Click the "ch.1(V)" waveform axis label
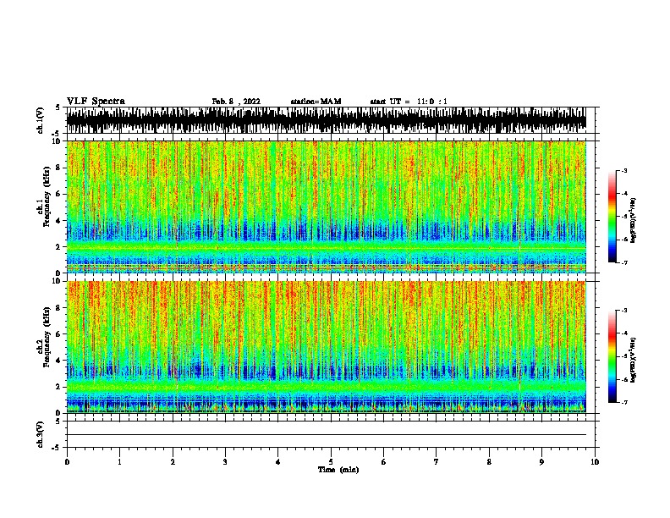 point(41,120)
